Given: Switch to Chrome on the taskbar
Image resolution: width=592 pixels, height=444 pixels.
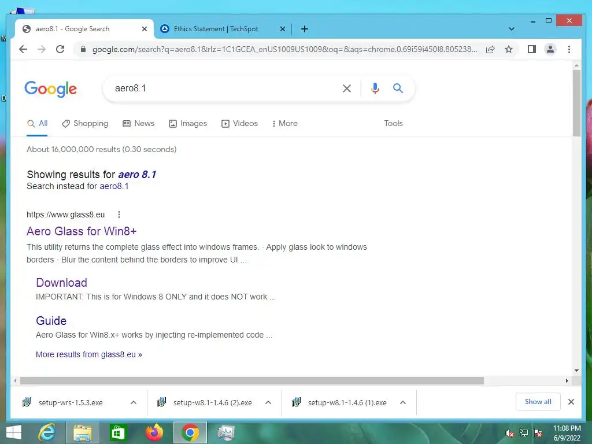Looking at the screenshot, I should [x=190, y=432].
